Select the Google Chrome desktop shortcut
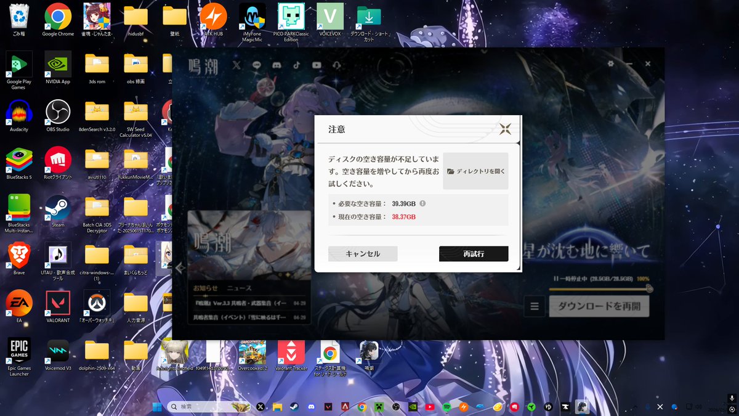Screen dimensions: 739x416 point(58,21)
